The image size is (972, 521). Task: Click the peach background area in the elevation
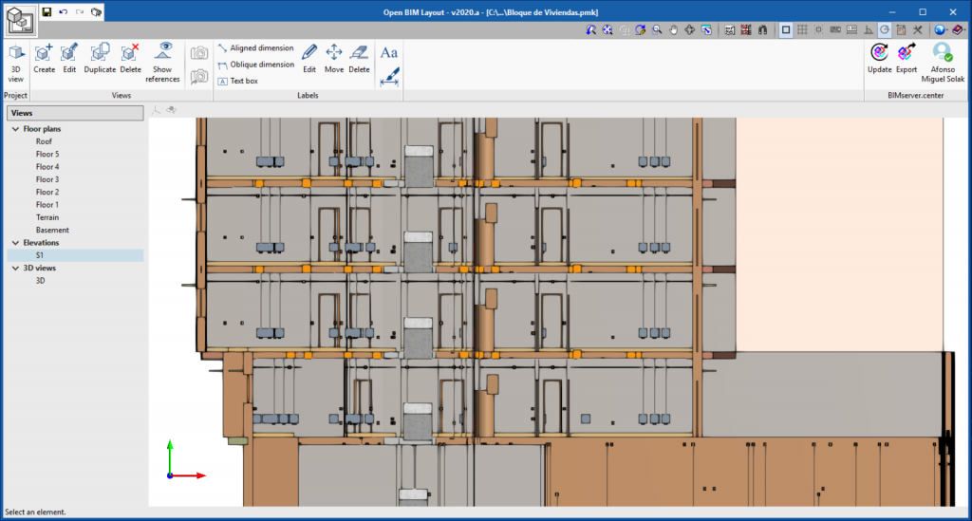839,234
